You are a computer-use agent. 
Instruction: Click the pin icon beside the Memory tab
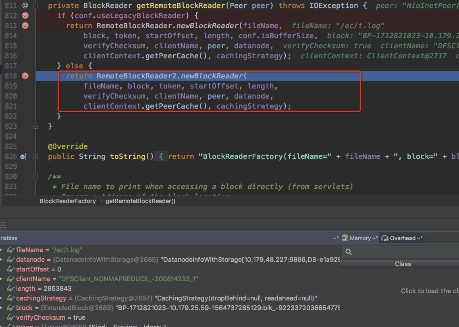[375, 238]
